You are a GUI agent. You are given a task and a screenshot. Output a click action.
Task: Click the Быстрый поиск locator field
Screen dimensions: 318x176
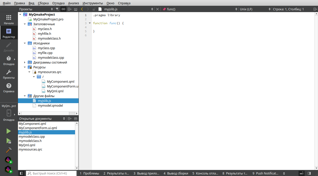click(x=51, y=173)
